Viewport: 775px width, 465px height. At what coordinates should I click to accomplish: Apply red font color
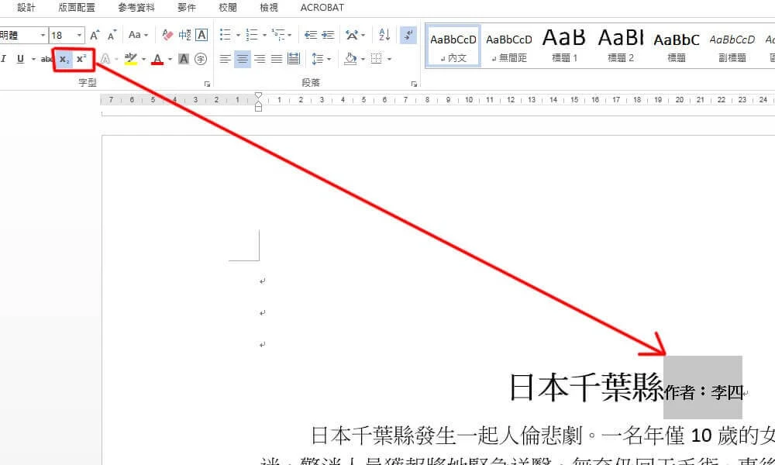point(157,60)
